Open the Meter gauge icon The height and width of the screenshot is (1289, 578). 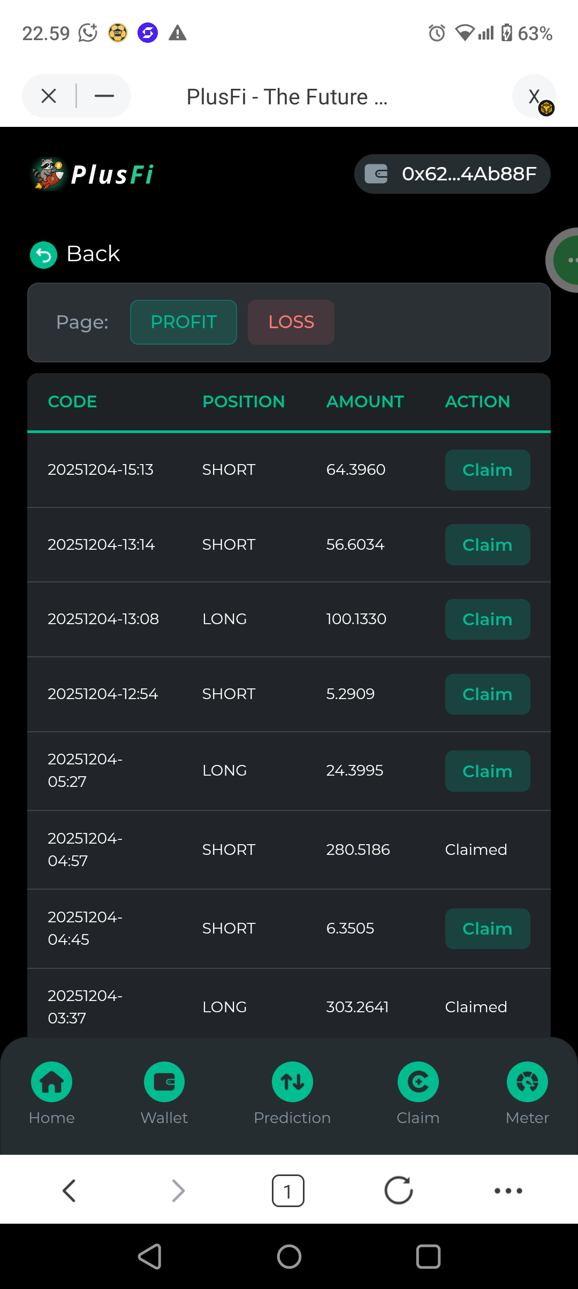click(x=527, y=1081)
